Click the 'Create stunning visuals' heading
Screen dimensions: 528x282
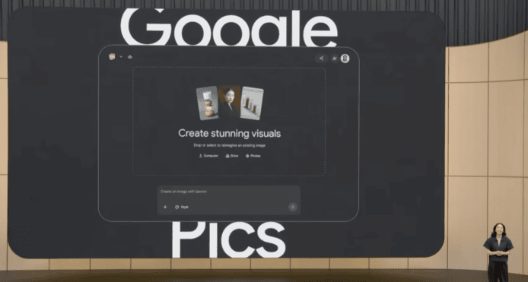point(229,133)
